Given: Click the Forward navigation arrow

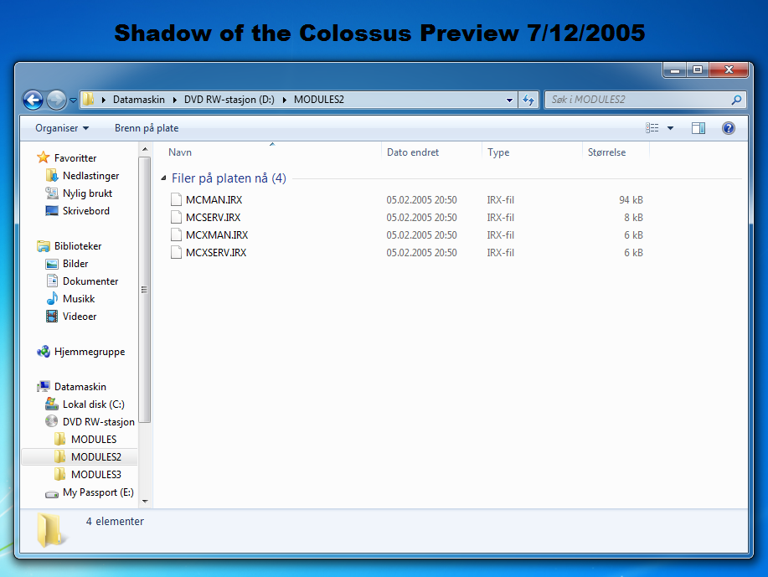Looking at the screenshot, I should tap(56, 100).
